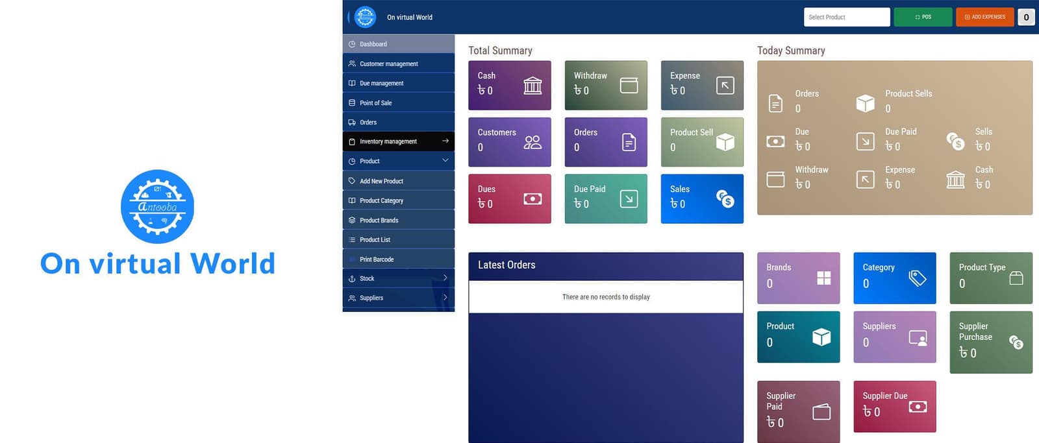Viewport: 1039px width, 443px height.
Task: Click the green POS button
Action: (x=923, y=17)
